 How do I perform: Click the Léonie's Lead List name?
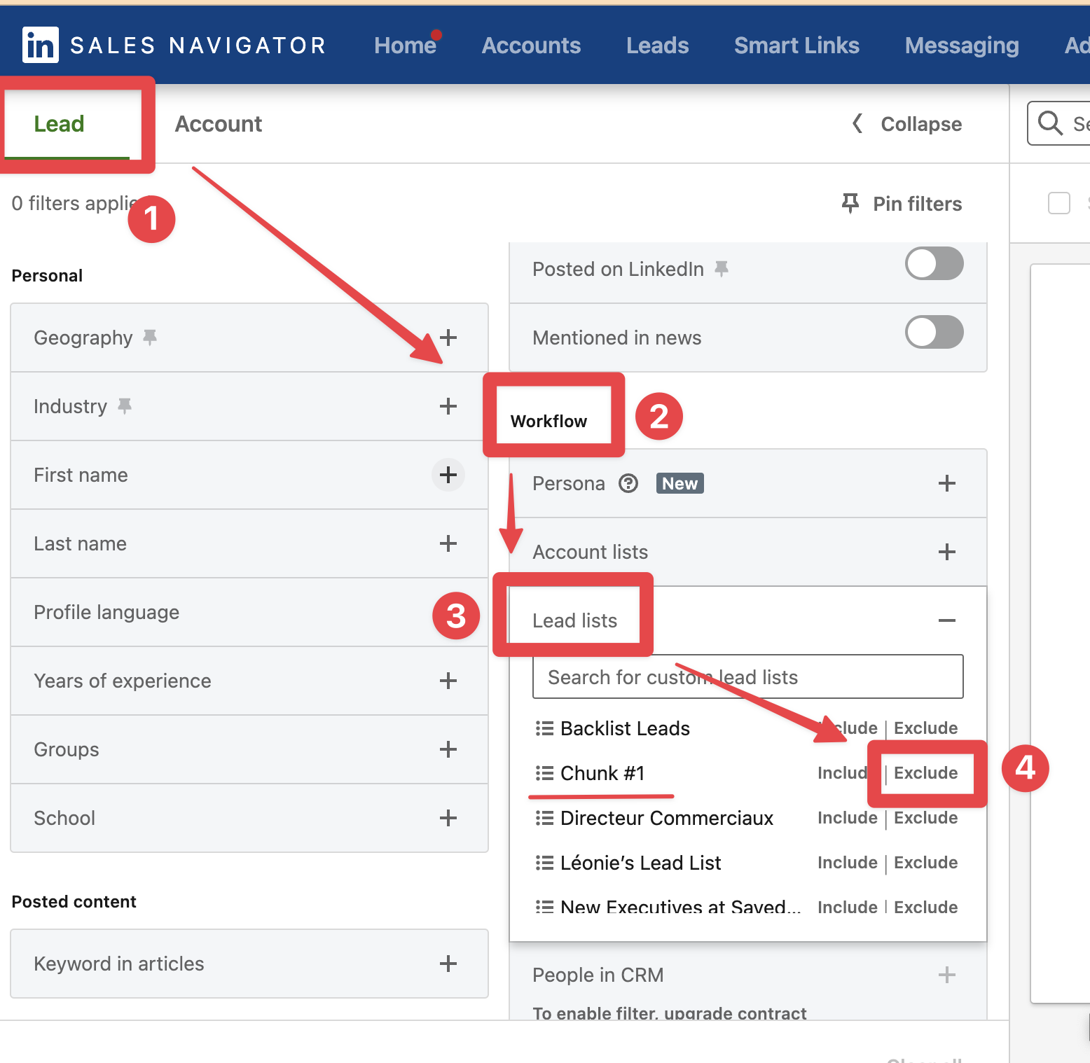[x=640, y=863]
